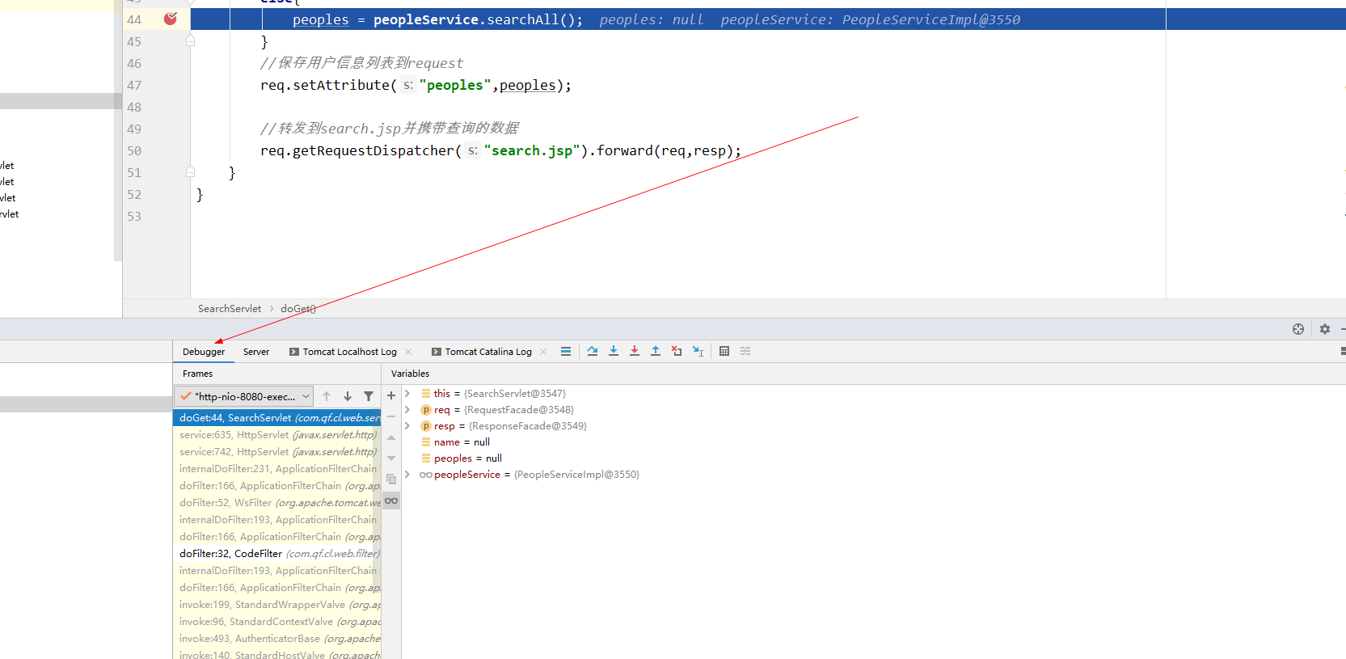Click the Step Out icon

656,351
